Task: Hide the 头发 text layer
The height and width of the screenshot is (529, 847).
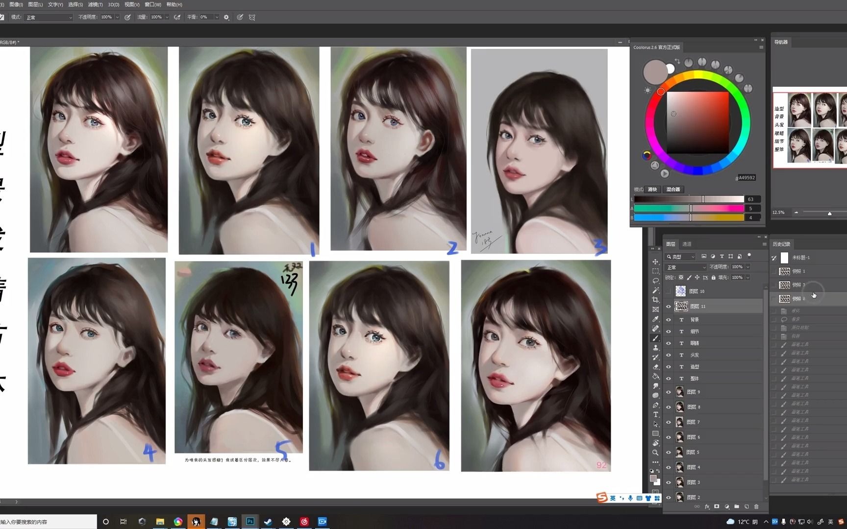Action: click(x=668, y=355)
